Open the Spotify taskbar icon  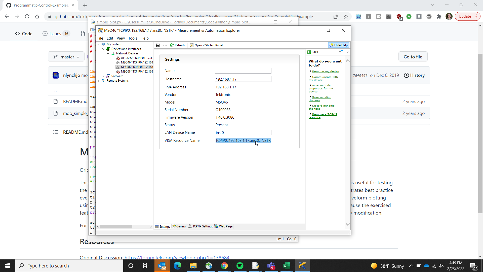click(240, 266)
